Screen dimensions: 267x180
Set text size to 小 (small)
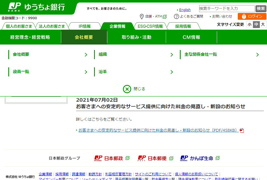(249, 24)
